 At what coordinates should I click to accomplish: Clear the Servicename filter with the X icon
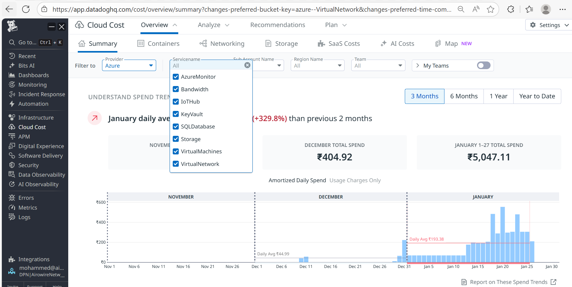pos(247,65)
